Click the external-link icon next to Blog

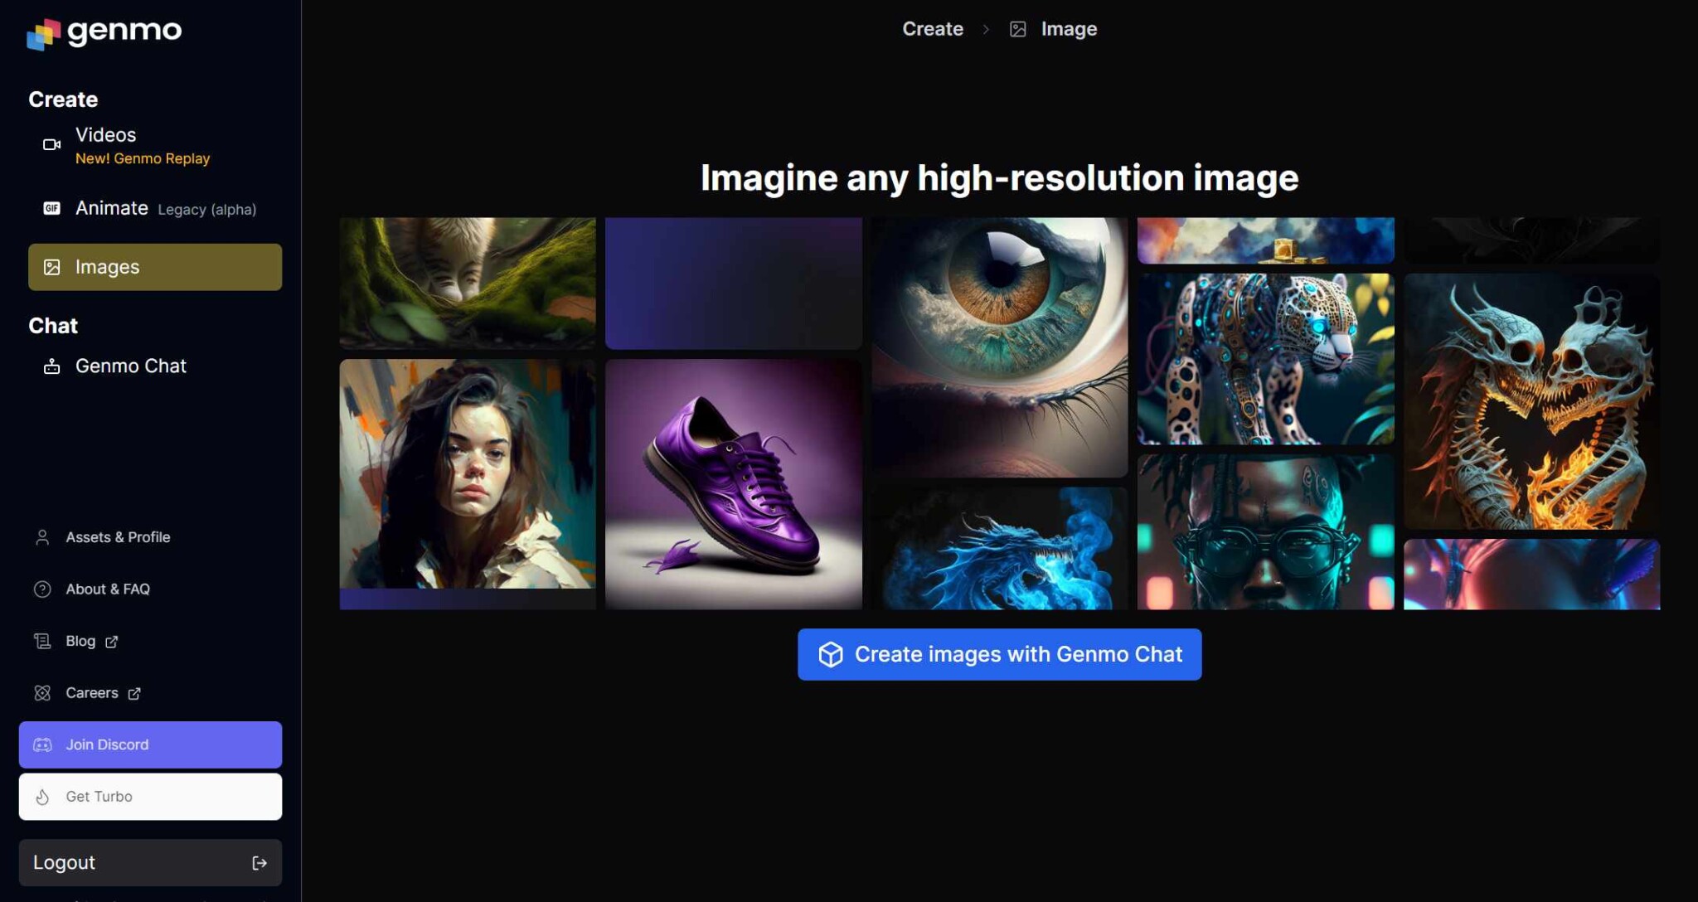tap(112, 641)
